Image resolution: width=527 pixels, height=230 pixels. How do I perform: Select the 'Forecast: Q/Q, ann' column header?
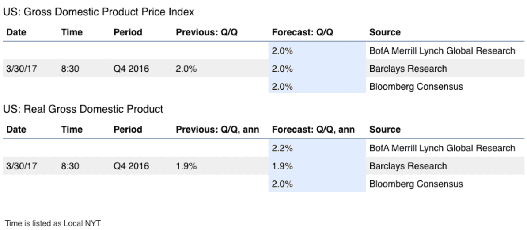[x=313, y=130]
